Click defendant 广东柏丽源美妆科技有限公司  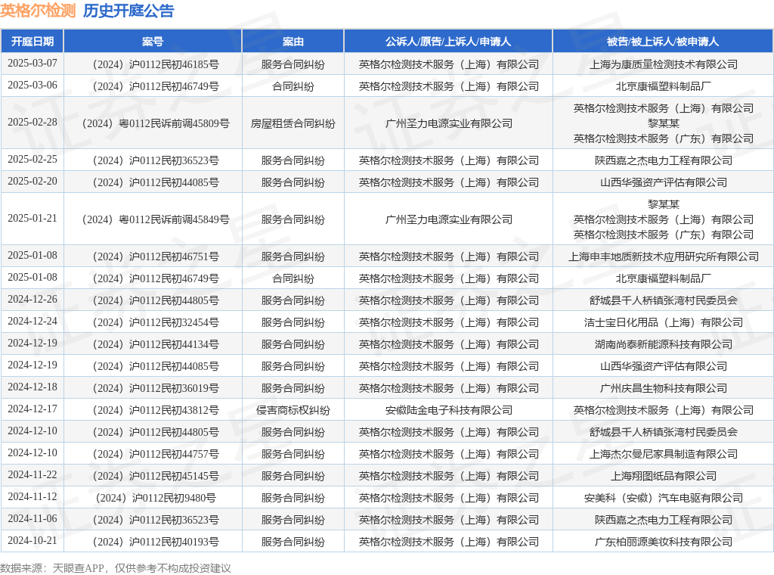coord(664,542)
